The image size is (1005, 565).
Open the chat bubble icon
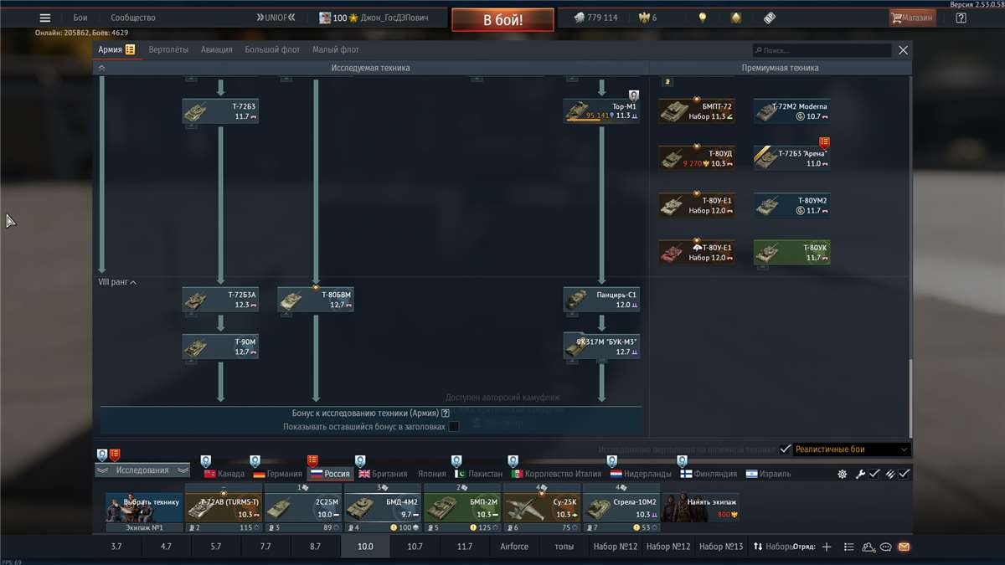(886, 547)
